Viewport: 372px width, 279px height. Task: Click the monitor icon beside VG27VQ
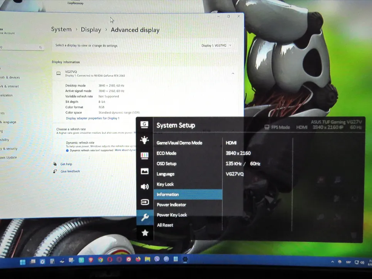click(x=59, y=73)
